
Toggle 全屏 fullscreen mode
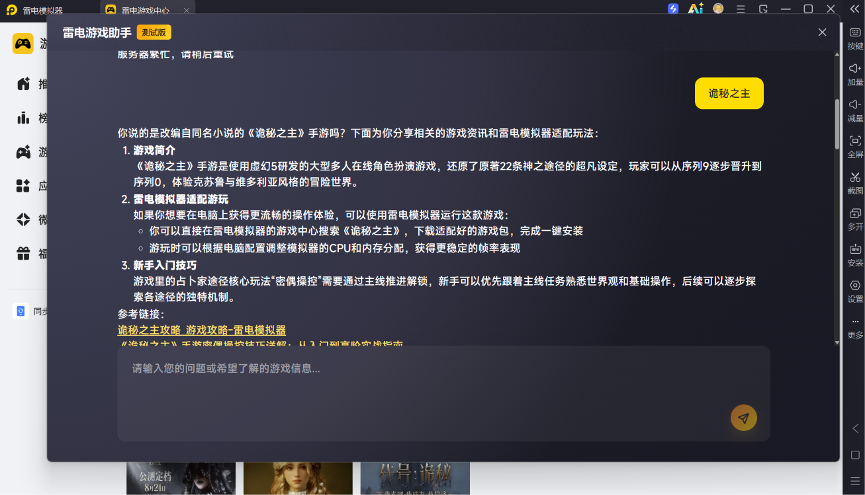point(855,147)
